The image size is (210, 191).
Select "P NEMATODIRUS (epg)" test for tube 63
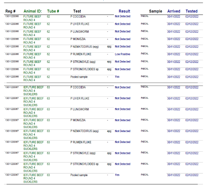[84, 131]
